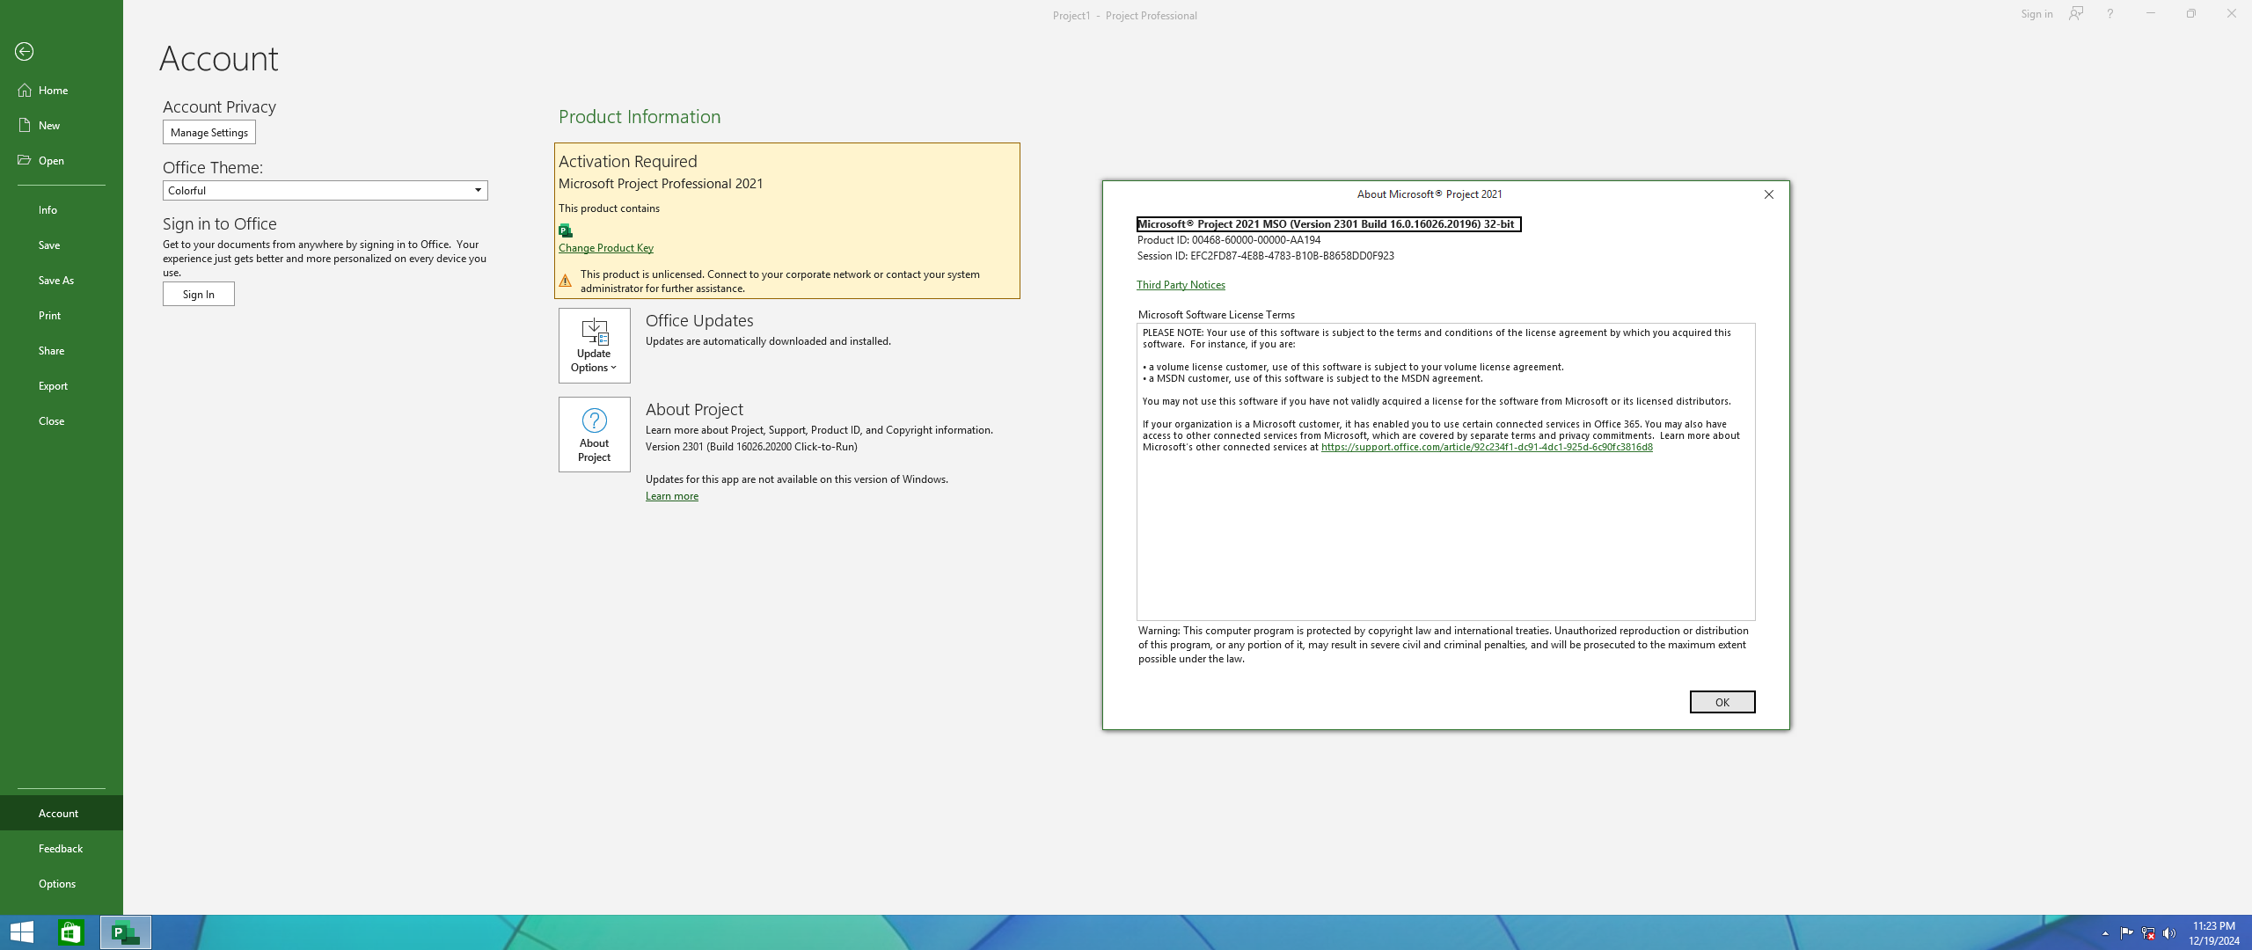The image size is (2252, 950).
Task: Click the volume speaker tray icon
Action: point(2169,933)
